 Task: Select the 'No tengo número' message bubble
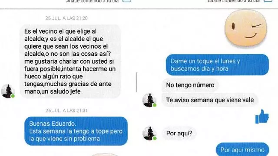pos(190,85)
